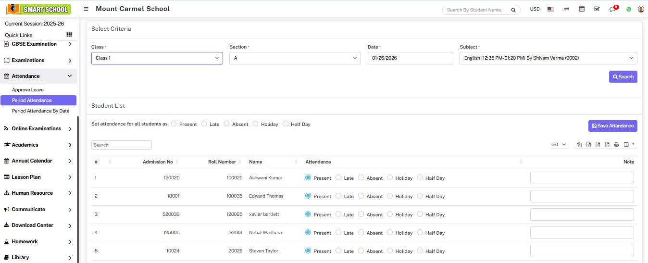Click the Note field for Nehal Wadhera
The image size is (648, 263).
[582, 233]
